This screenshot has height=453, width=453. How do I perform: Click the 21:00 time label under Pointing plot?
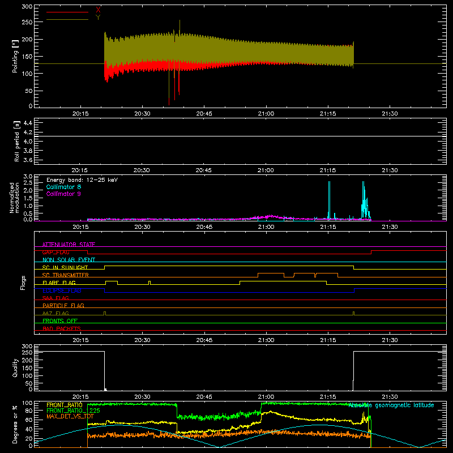point(266,114)
